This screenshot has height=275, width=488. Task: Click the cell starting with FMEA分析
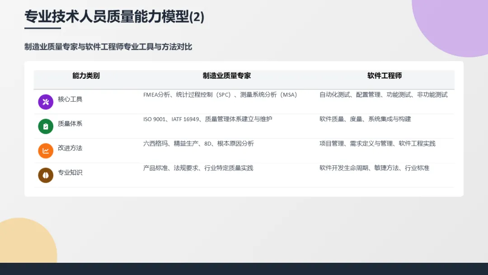220,95
